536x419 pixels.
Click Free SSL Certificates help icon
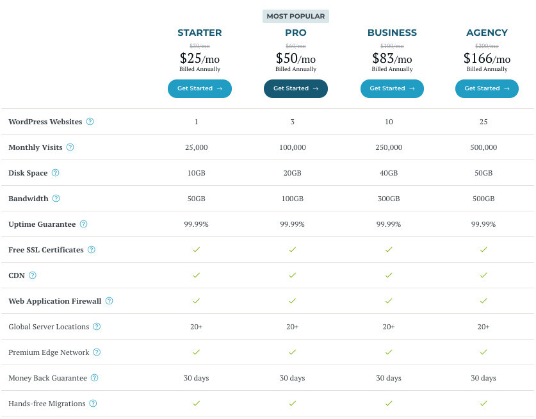(x=92, y=250)
